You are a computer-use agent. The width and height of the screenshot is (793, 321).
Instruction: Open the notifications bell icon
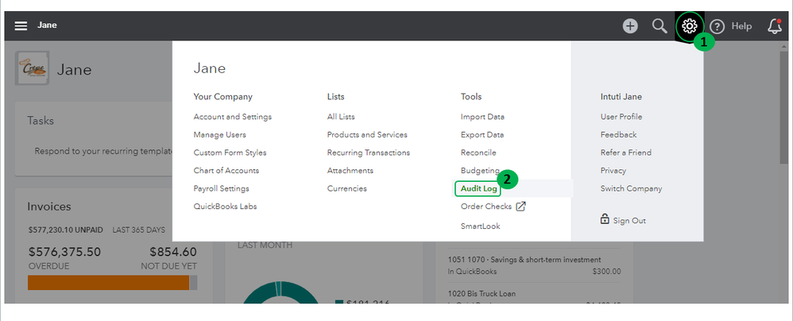coord(774,26)
